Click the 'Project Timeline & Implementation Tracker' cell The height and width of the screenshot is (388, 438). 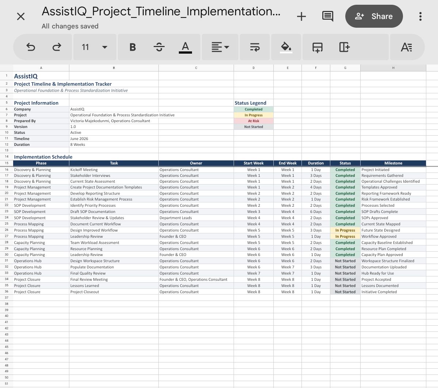63,84
